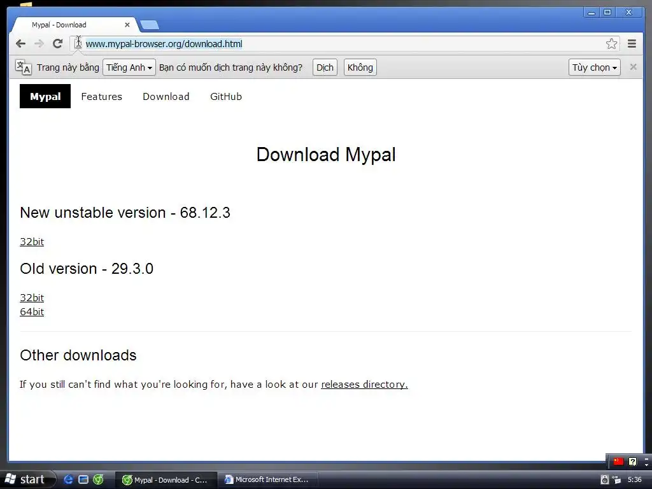Maximize or restore the browser window
652x489 pixels.
[607, 12]
